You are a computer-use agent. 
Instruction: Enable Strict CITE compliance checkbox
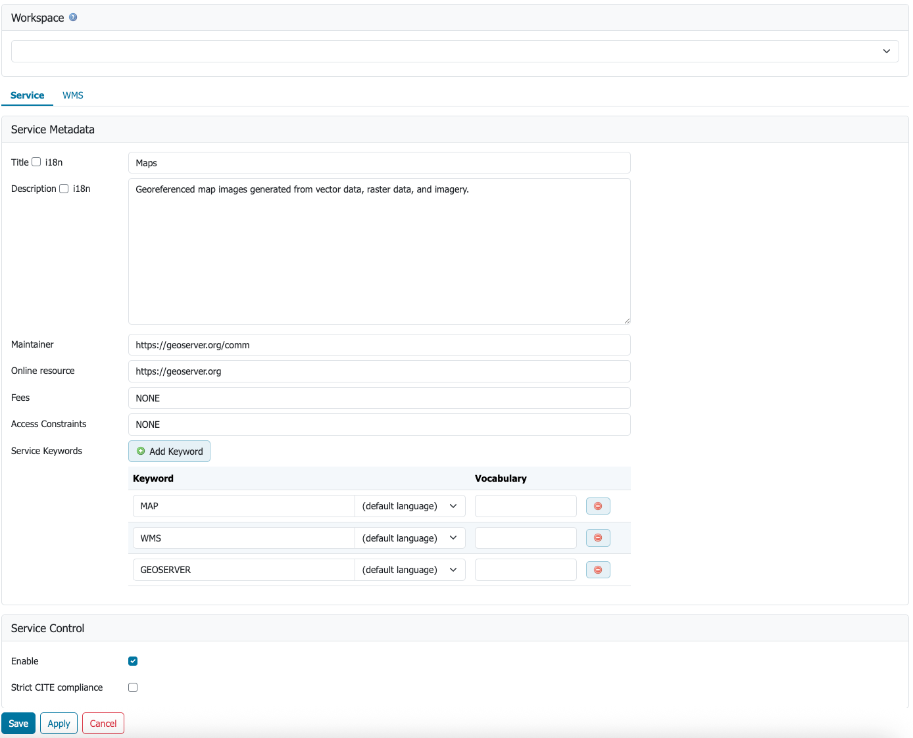(133, 687)
